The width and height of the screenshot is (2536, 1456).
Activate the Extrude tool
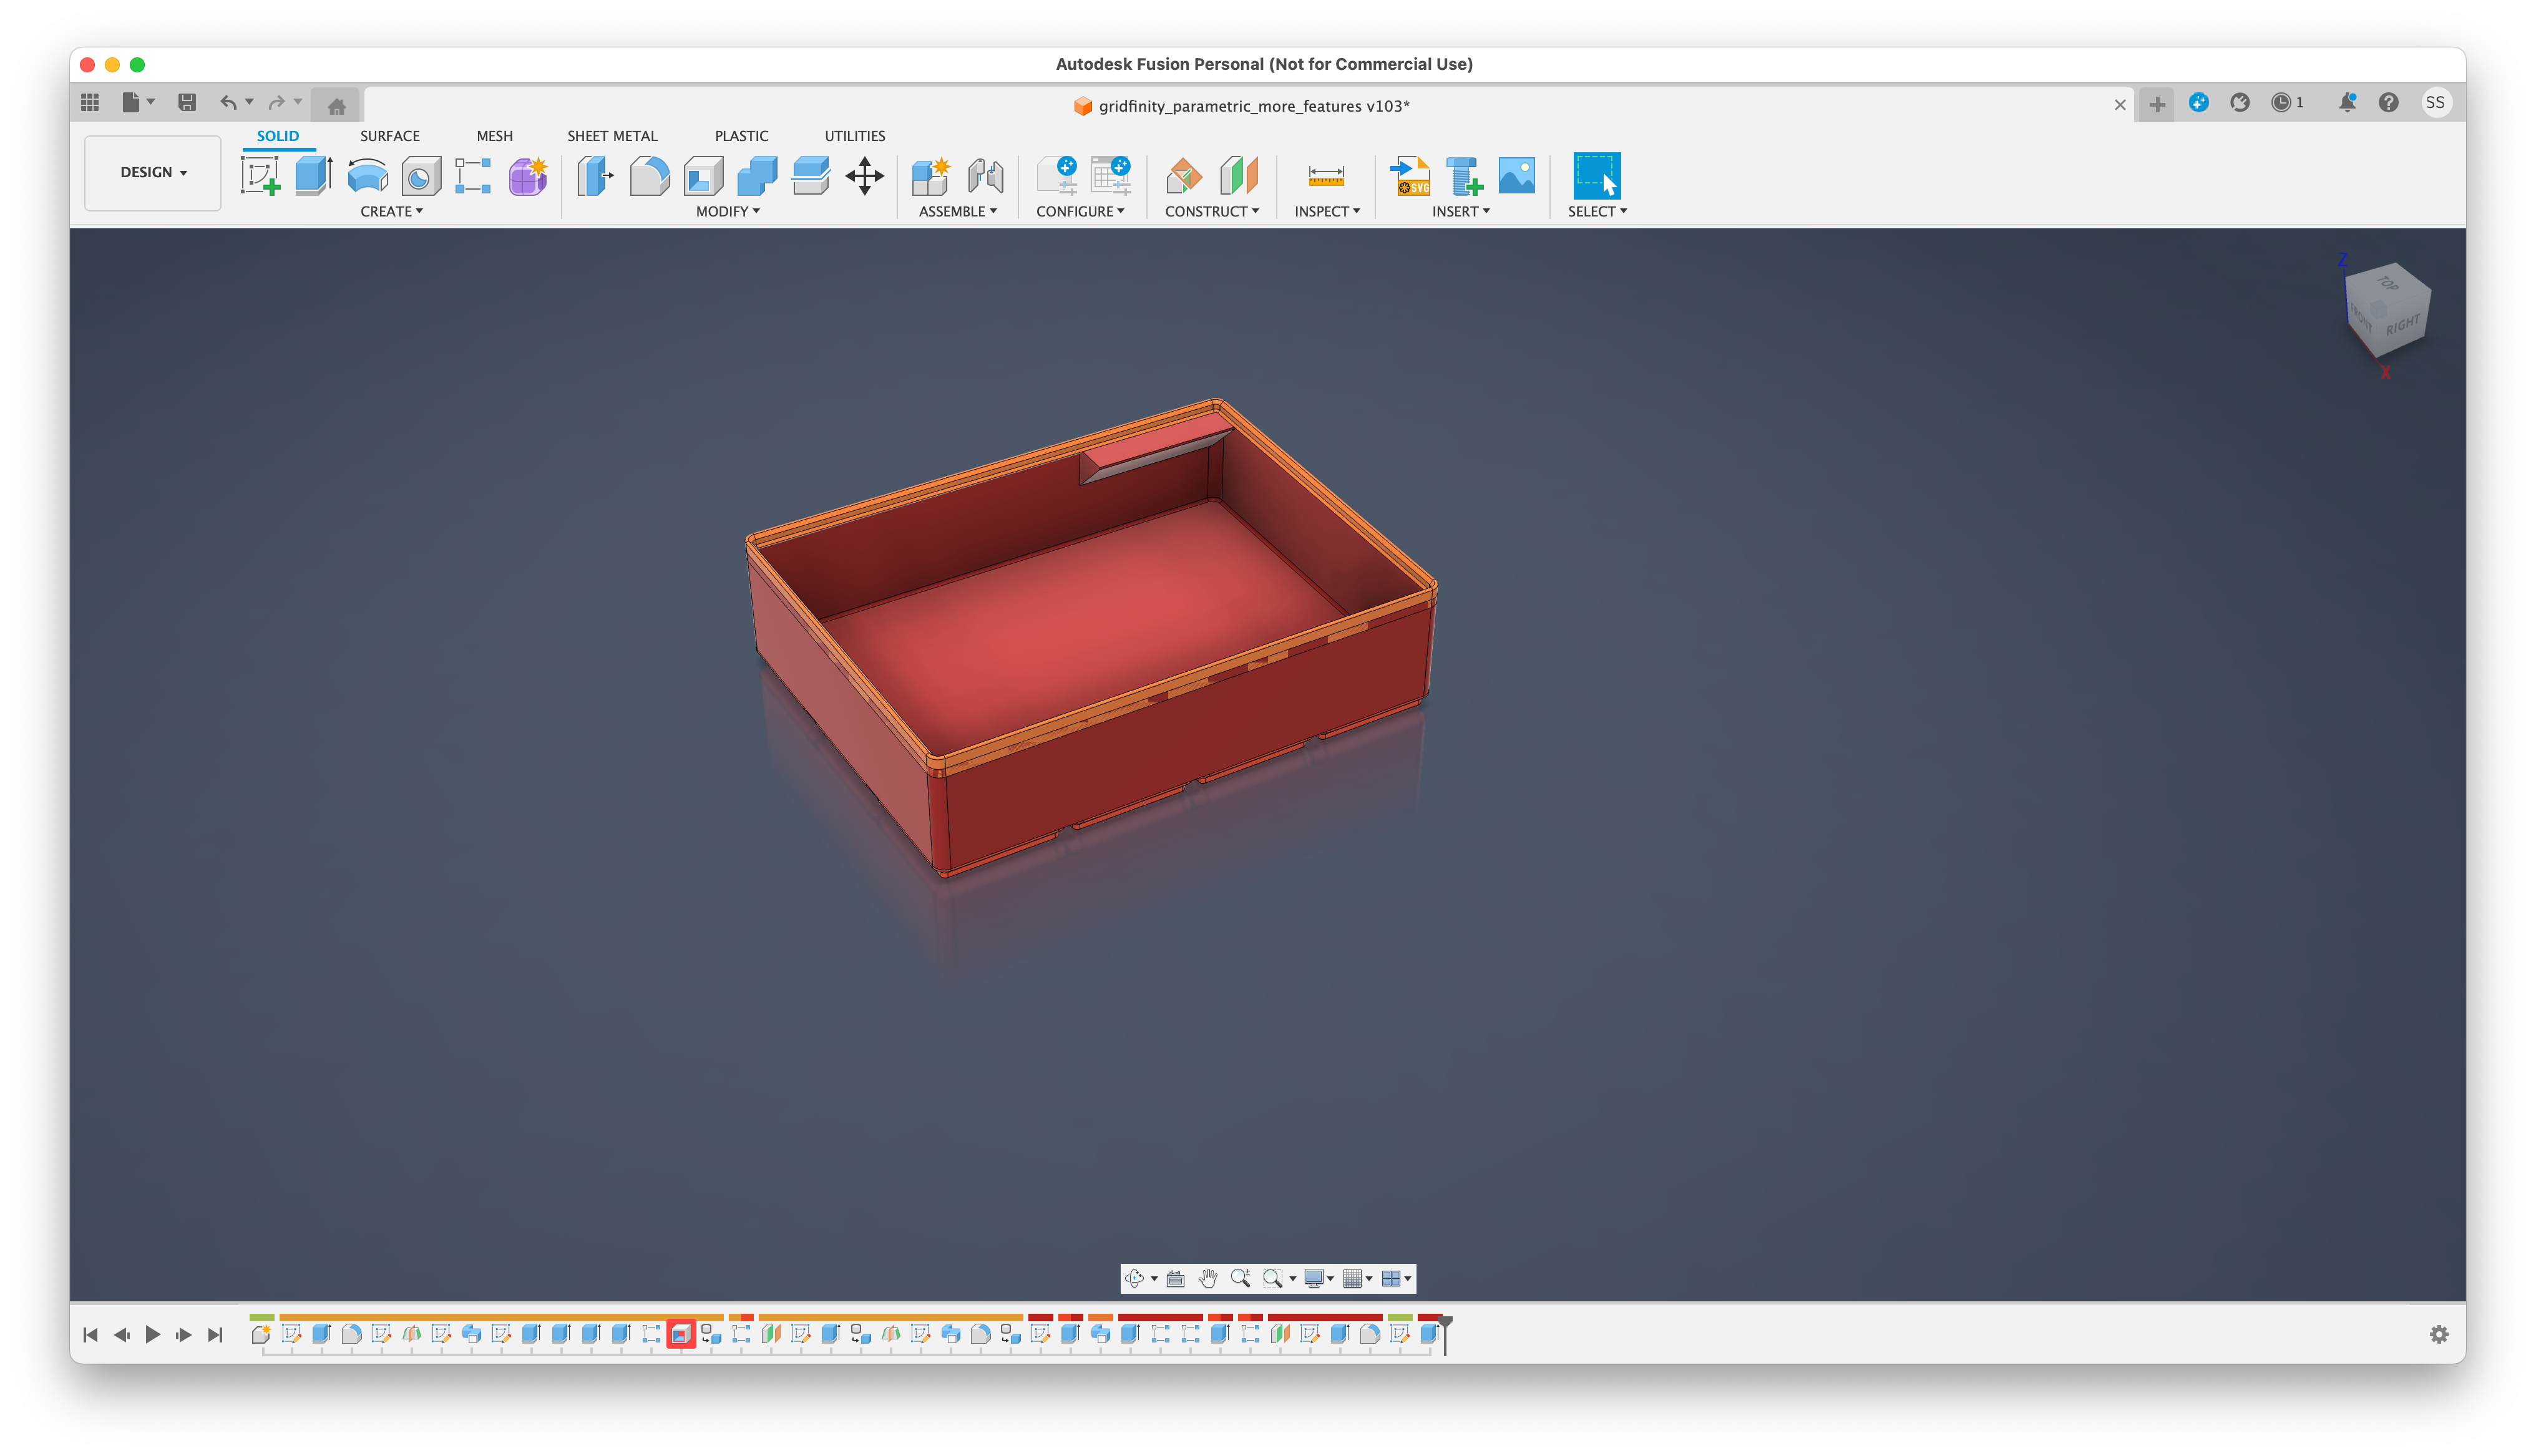tap(313, 176)
